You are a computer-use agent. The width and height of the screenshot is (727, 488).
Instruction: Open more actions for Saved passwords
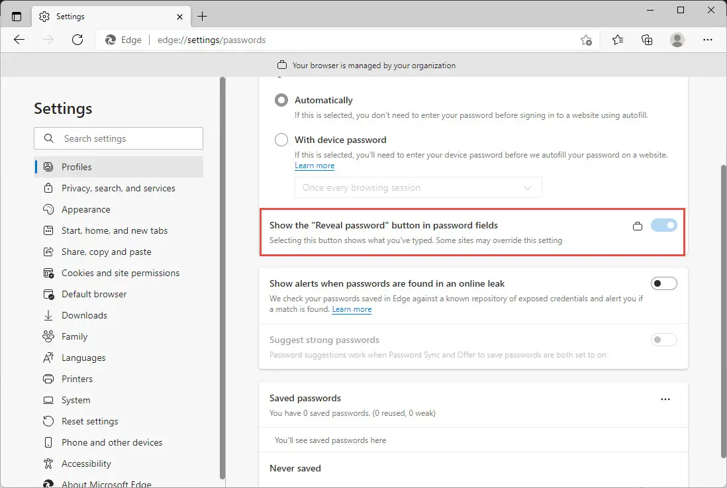click(x=665, y=399)
